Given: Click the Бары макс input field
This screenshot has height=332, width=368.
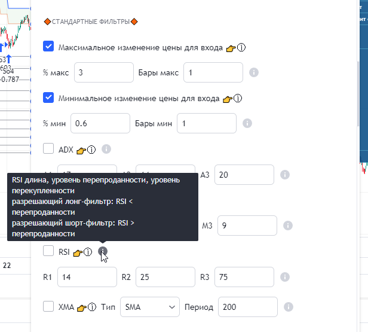Looking at the screenshot, I should [x=213, y=72].
